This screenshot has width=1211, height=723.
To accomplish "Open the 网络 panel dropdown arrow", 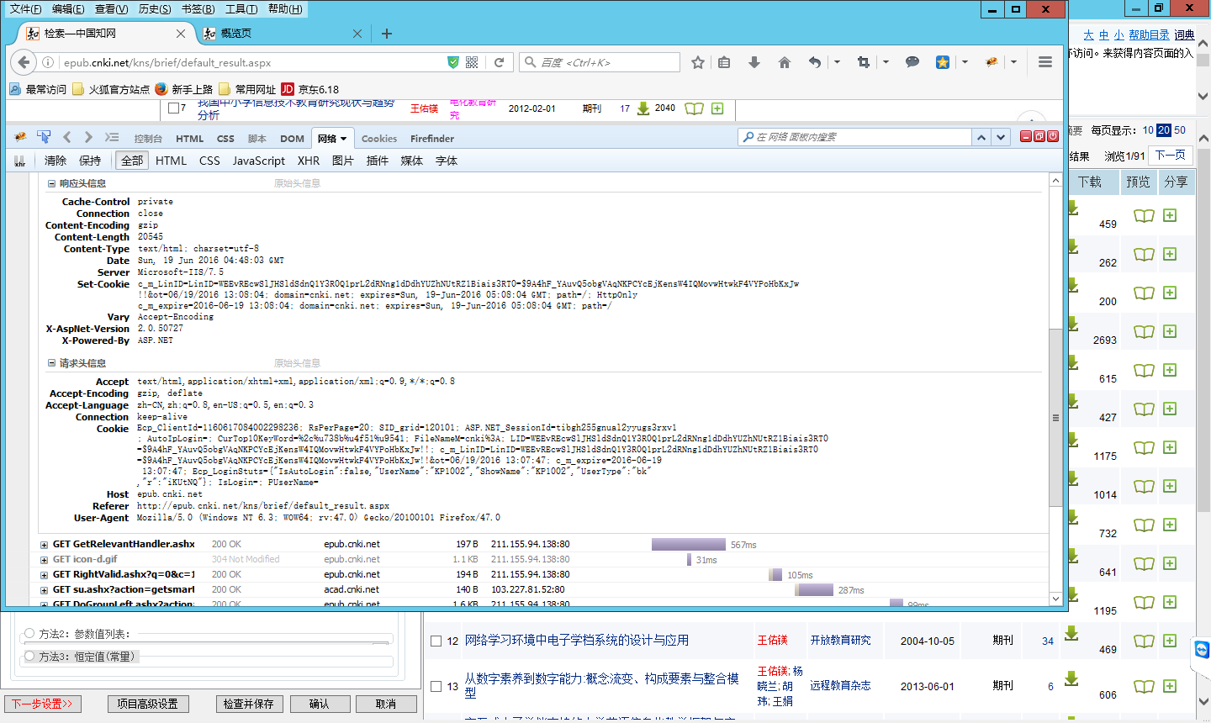I will click(x=344, y=139).
